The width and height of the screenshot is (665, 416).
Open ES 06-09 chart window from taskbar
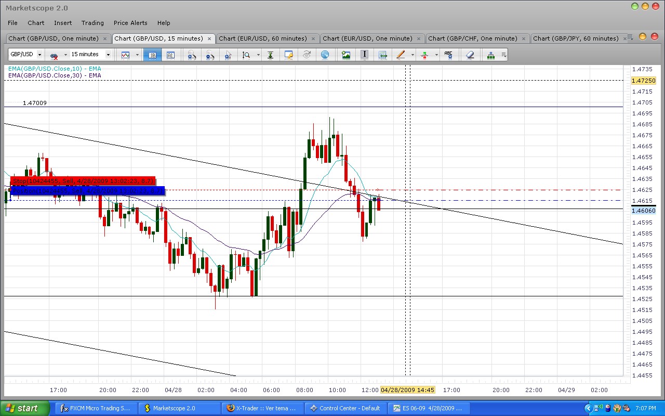(x=429, y=408)
